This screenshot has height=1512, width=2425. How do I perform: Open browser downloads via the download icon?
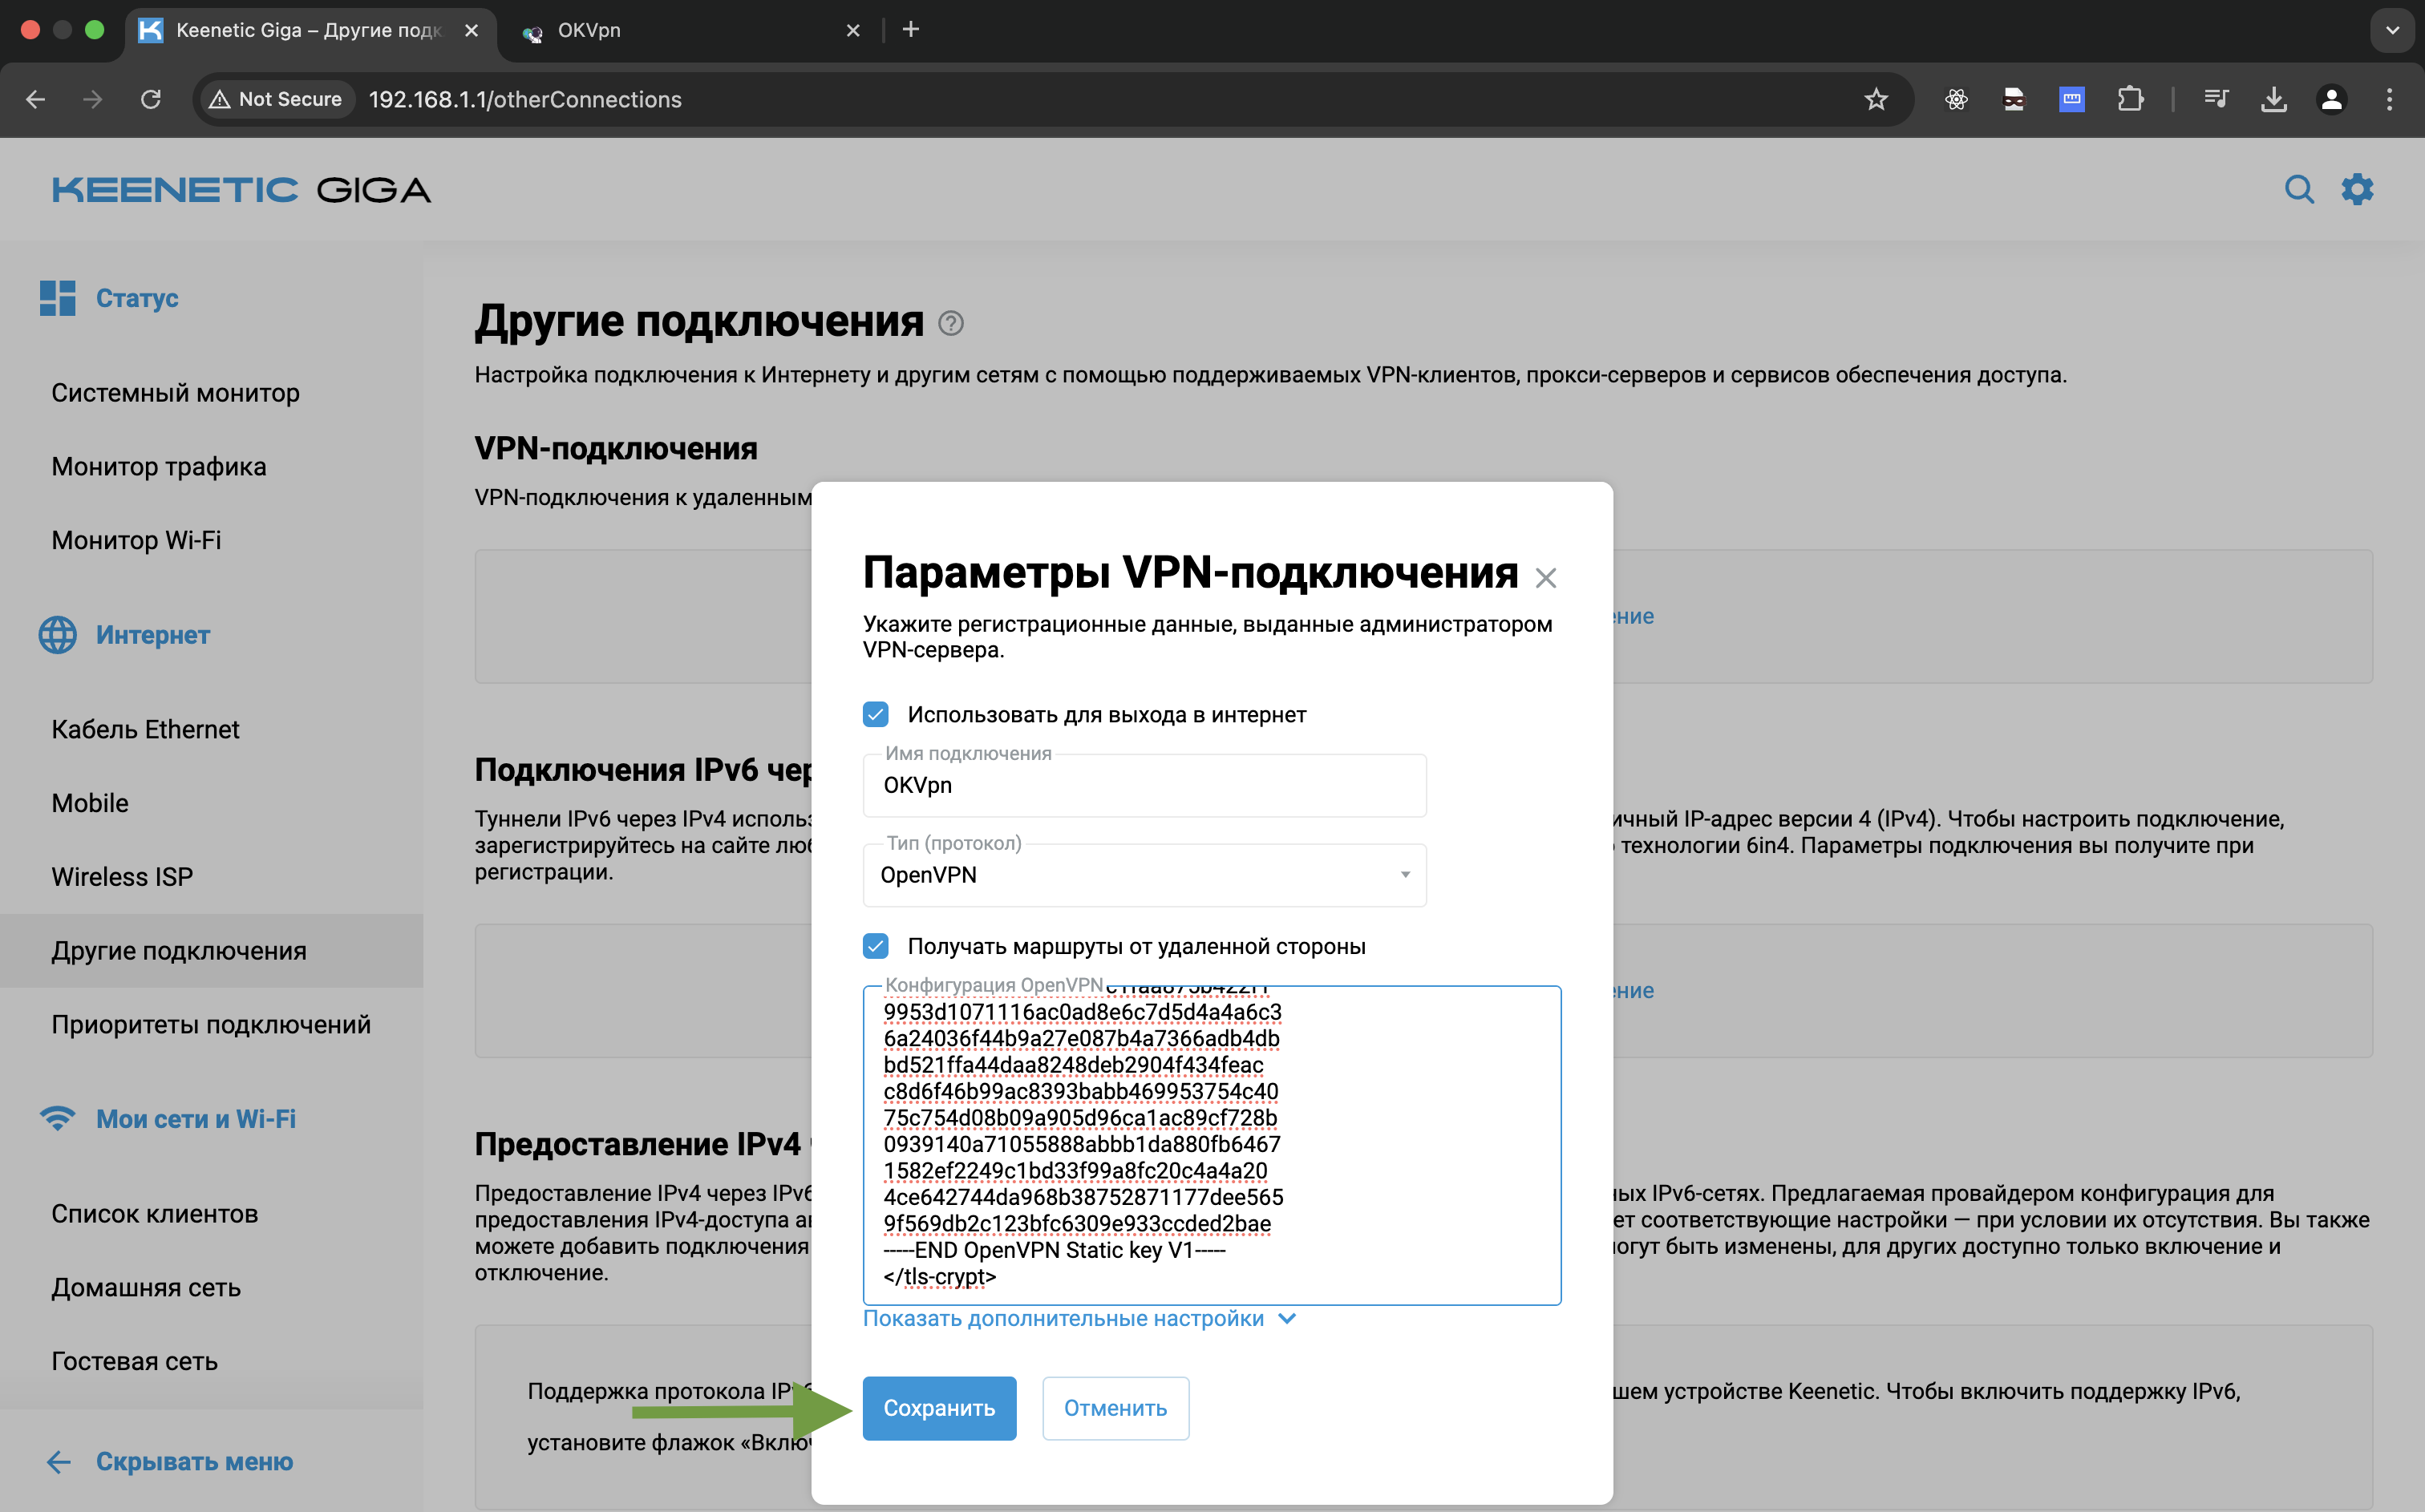pos(2274,99)
